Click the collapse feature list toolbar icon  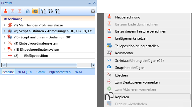[x=44, y=11]
